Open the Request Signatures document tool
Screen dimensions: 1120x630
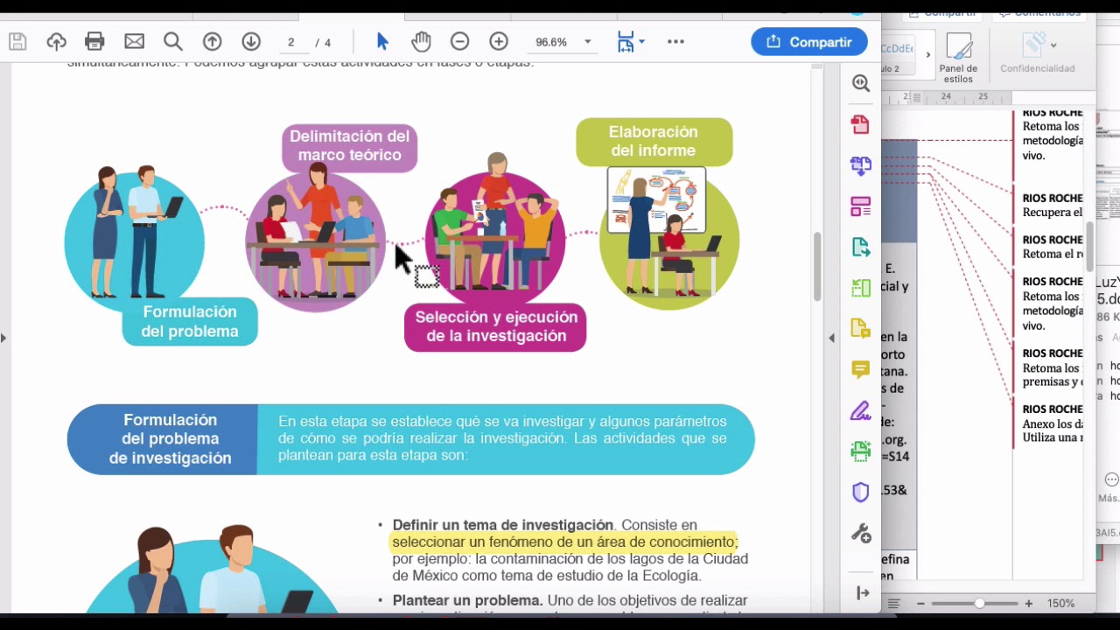click(x=861, y=329)
